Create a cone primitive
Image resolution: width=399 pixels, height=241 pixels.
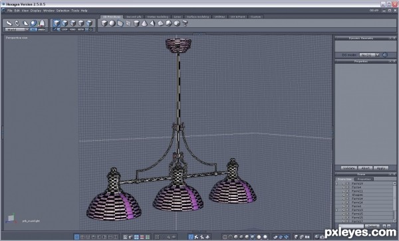tap(144, 23)
